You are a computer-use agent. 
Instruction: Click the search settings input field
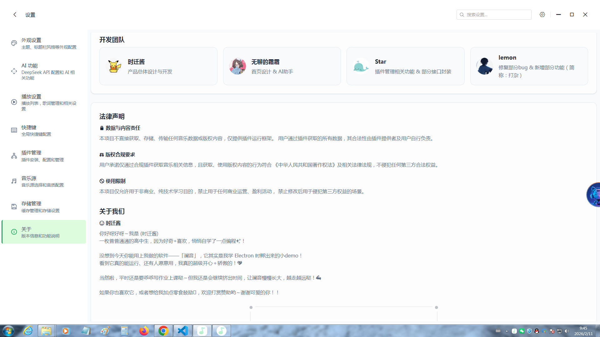click(497, 15)
